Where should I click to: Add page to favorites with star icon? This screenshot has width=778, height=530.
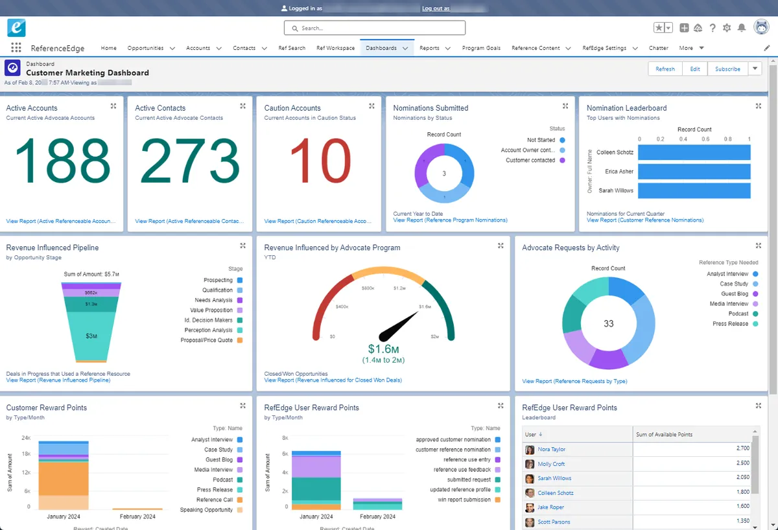pyautogui.click(x=659, y=28)
